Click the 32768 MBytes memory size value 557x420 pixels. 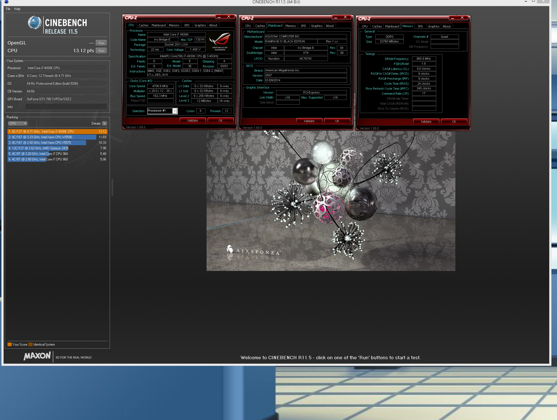pyautogui.click(x=389, y=42)
